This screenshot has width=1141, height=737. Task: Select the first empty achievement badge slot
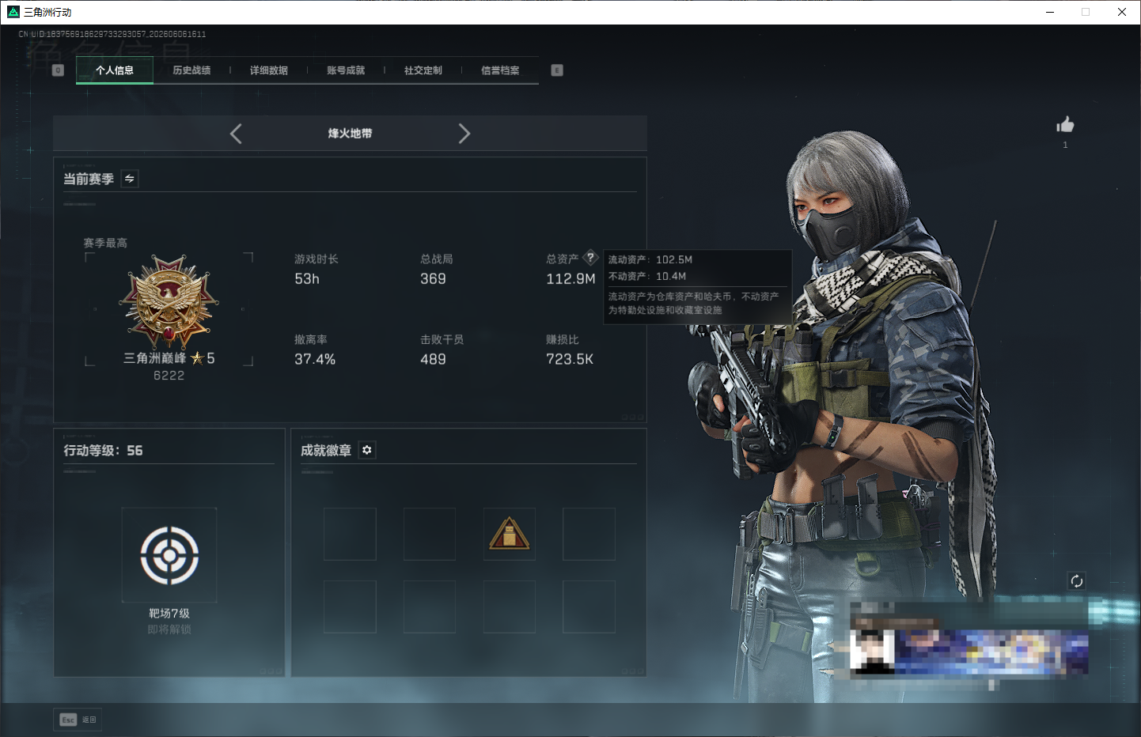[350, 534]
